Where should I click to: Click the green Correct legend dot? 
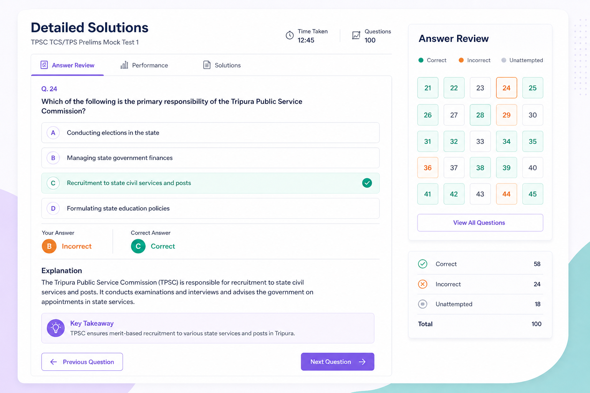tap(421, 60)
